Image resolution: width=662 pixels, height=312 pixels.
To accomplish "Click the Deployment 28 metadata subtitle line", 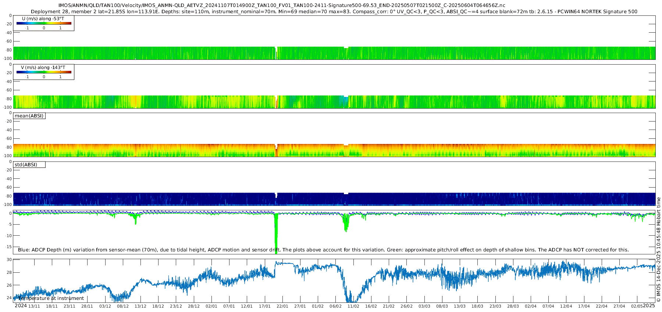I will pyautogui.click(x=334, y=12).
